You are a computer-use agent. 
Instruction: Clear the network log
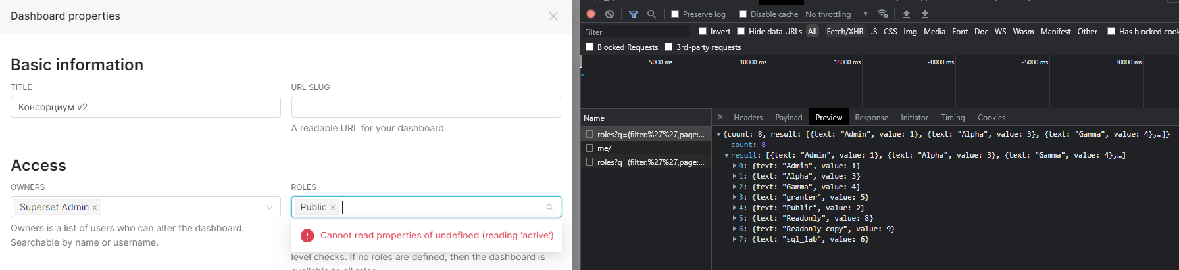(610, 14)
